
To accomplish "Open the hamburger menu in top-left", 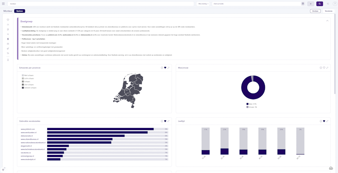I will [4, 4].
